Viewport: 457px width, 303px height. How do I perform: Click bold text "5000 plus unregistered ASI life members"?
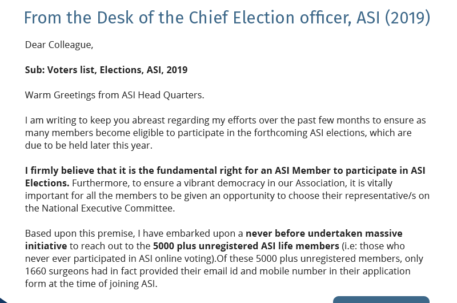point(246,246)
